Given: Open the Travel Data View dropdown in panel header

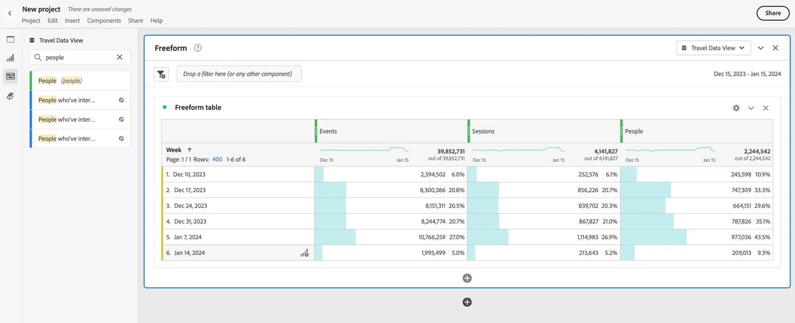Looking at the screenshot, I should coord(713,48).
